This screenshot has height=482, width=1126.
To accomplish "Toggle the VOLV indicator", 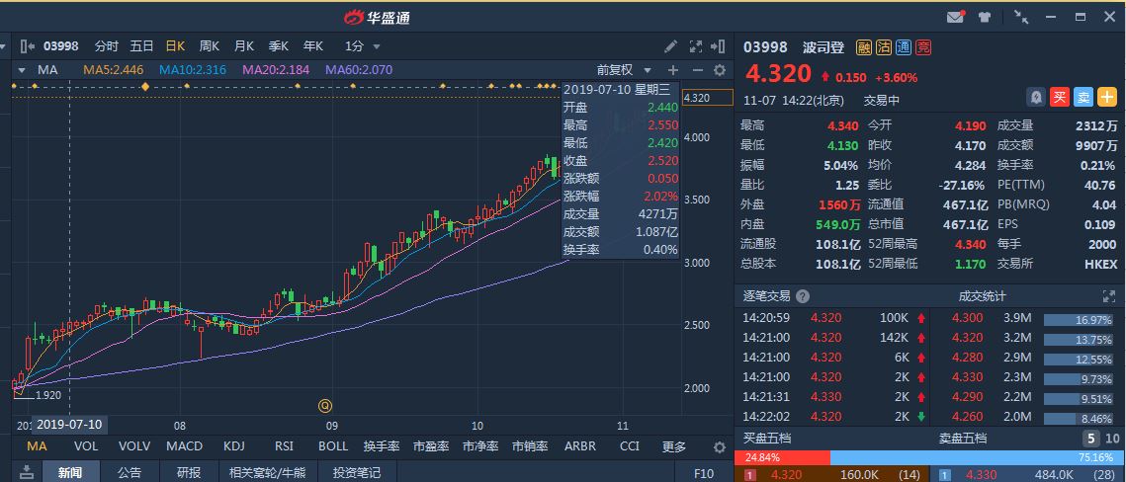I will click(134, 446).
